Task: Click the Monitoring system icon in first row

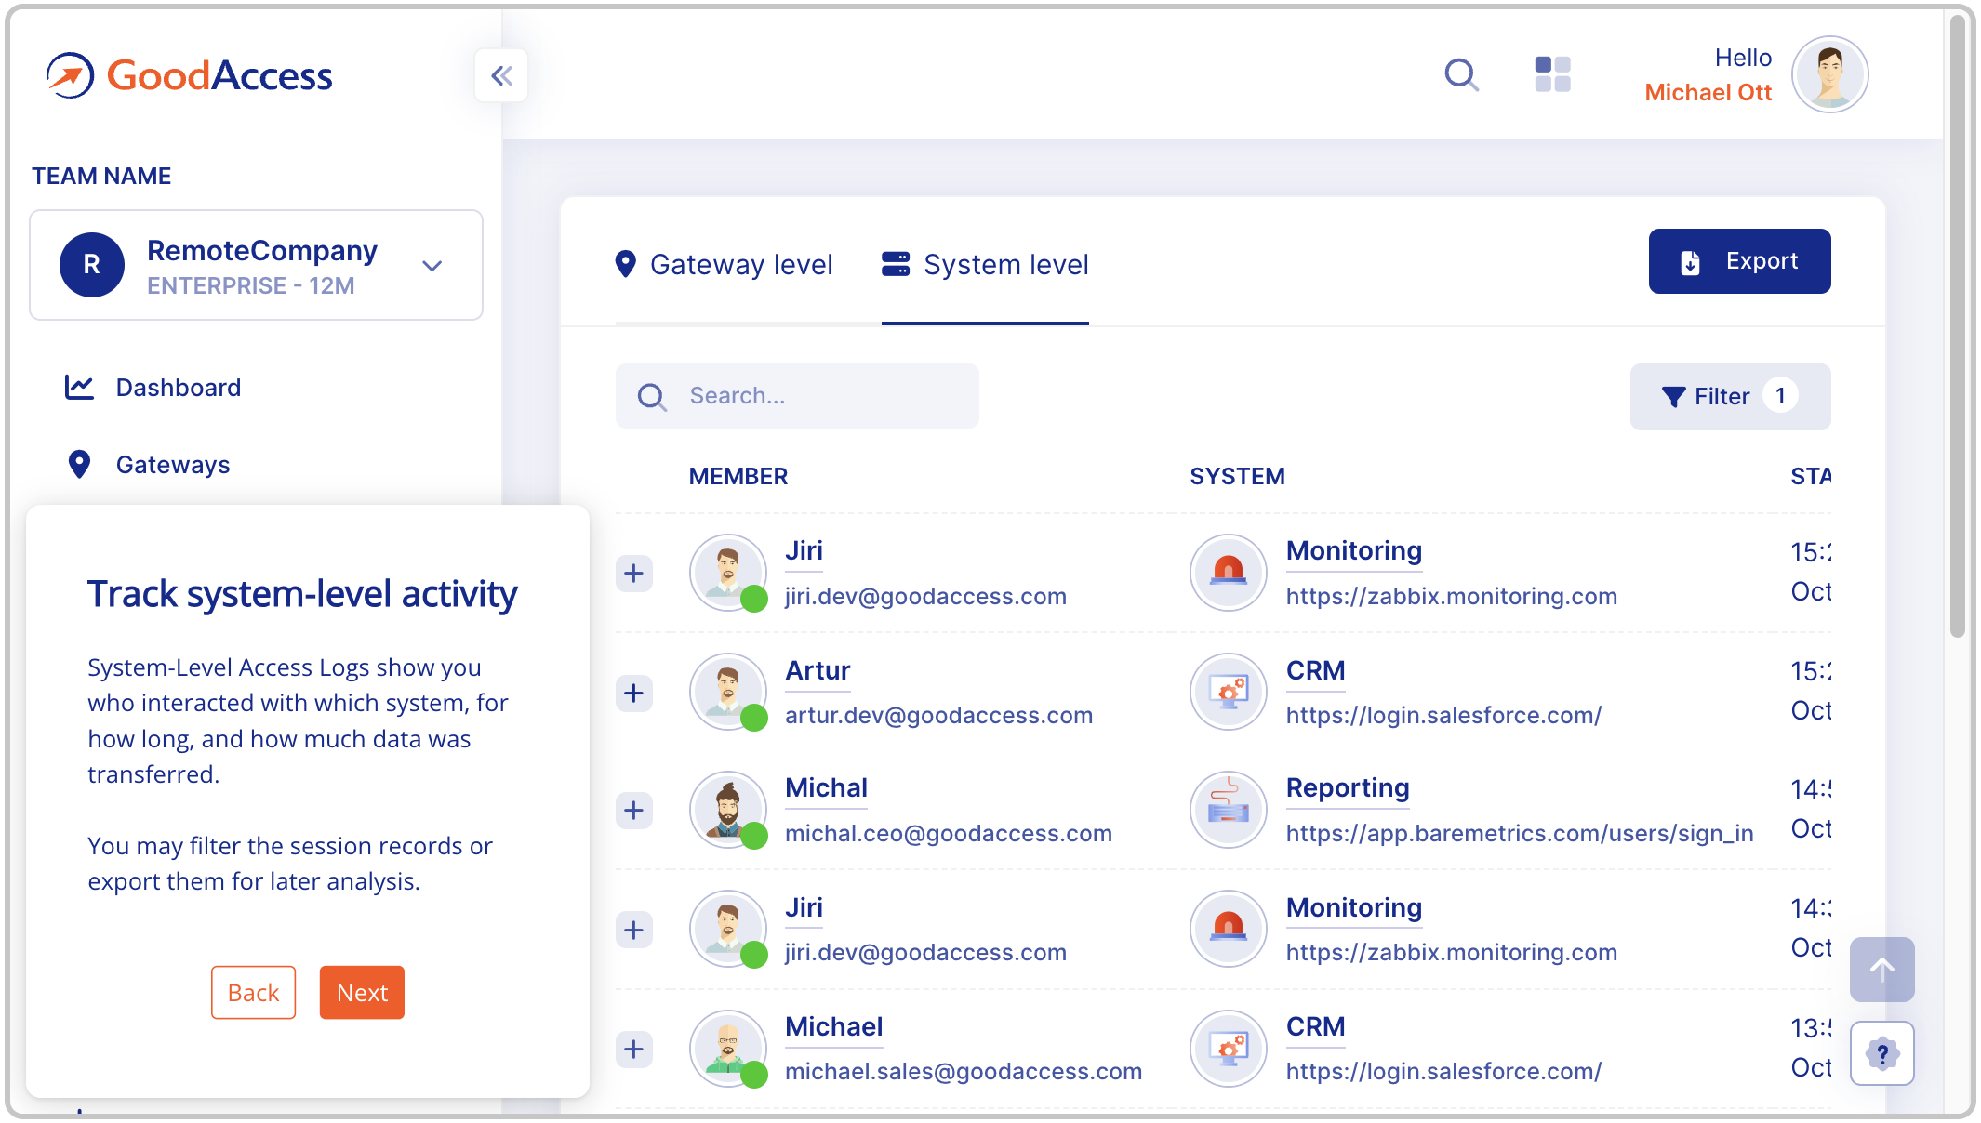Action: point(1229,573)
